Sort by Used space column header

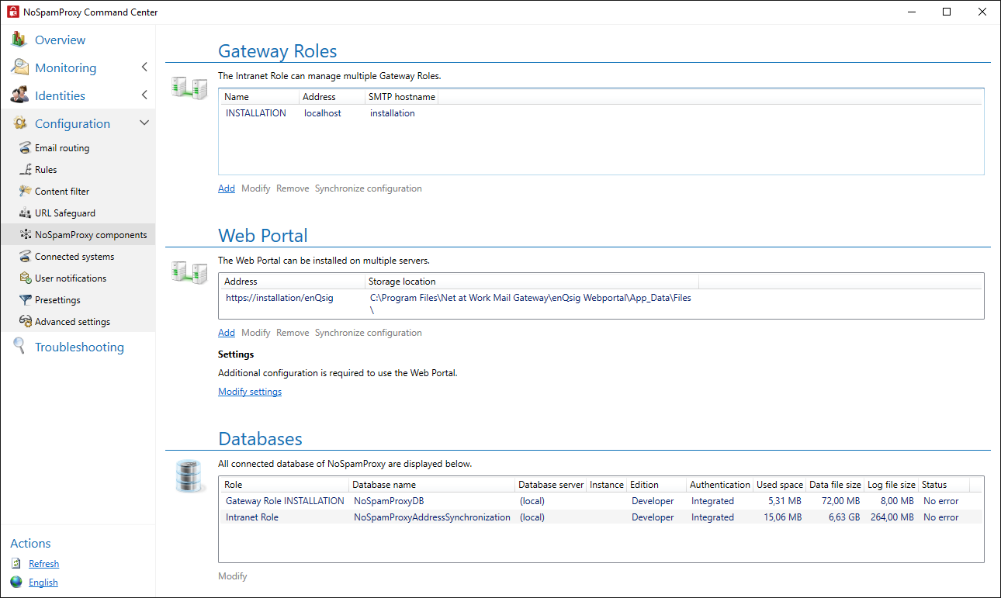(x=780, y=485)
